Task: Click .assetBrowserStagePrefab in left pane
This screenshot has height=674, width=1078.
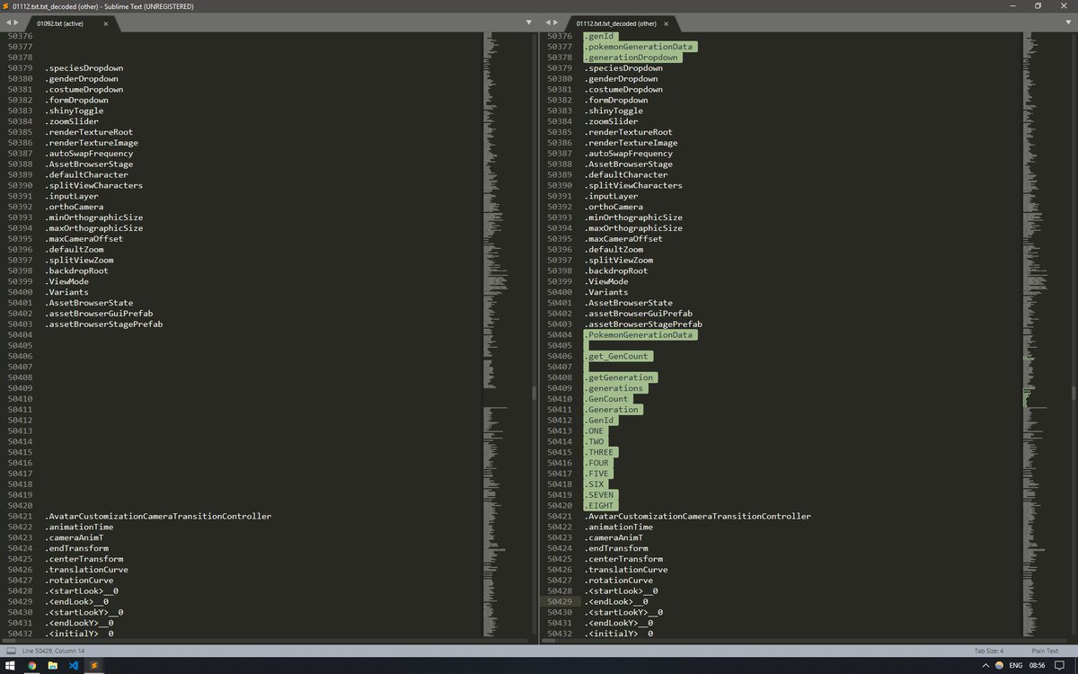Action: [104, 324]
